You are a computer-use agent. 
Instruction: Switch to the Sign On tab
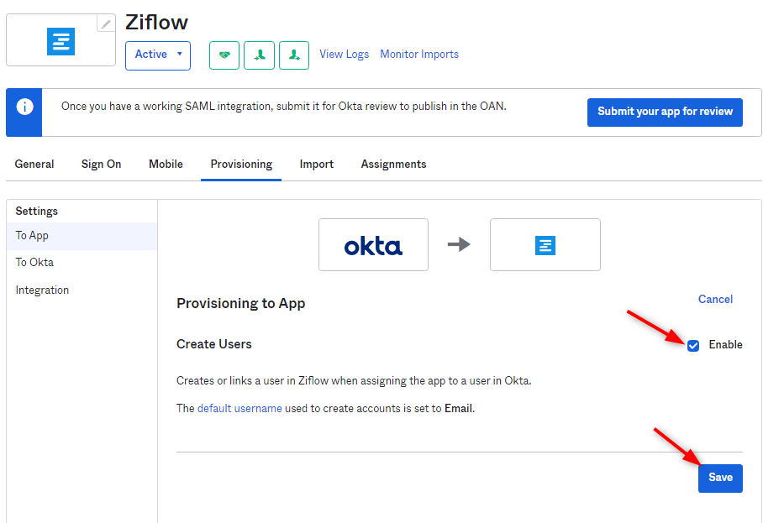(x=101, y=165)
